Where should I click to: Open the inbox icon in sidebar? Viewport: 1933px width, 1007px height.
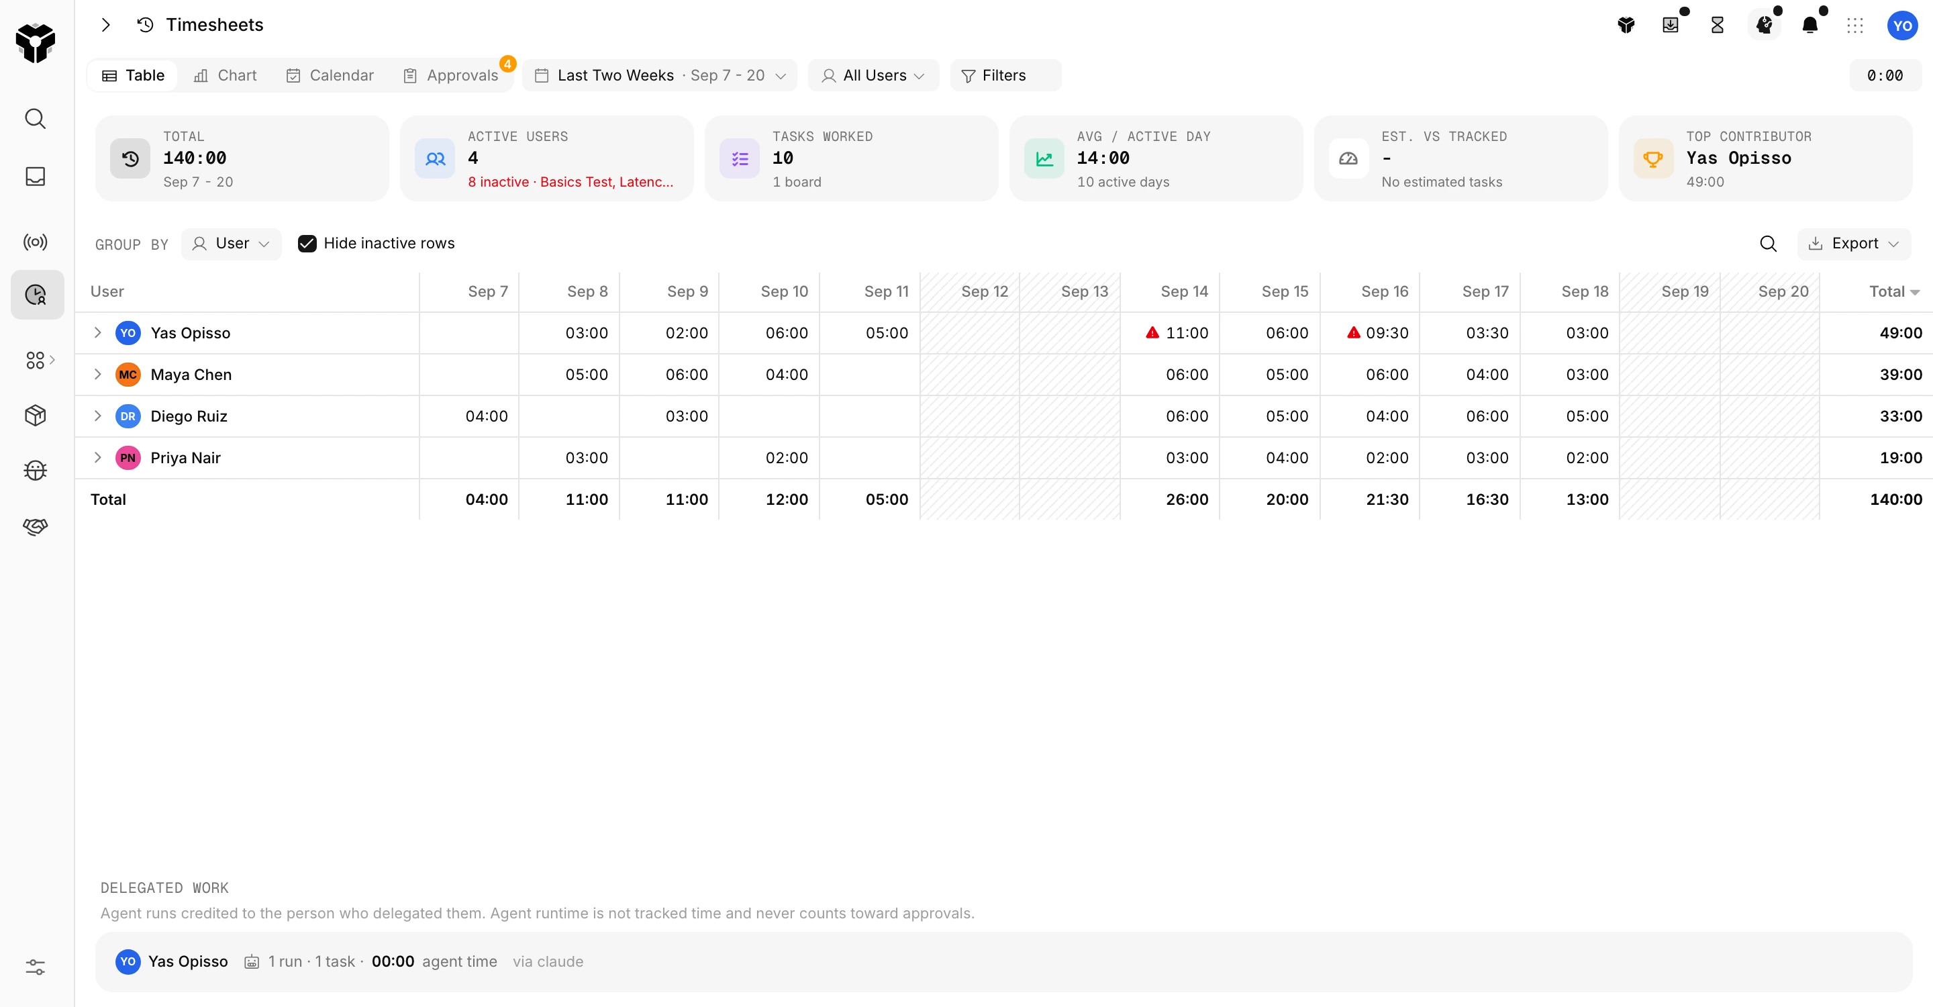(x=36, y=177)
